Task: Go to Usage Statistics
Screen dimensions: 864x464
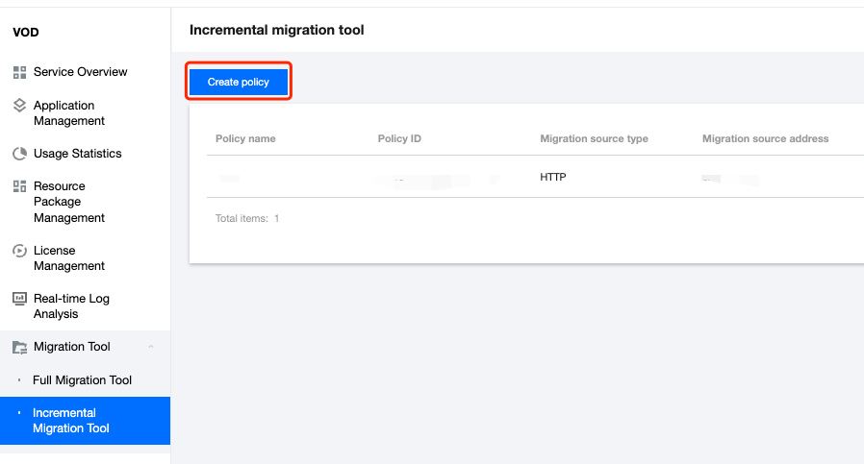Action: [77, 154]
